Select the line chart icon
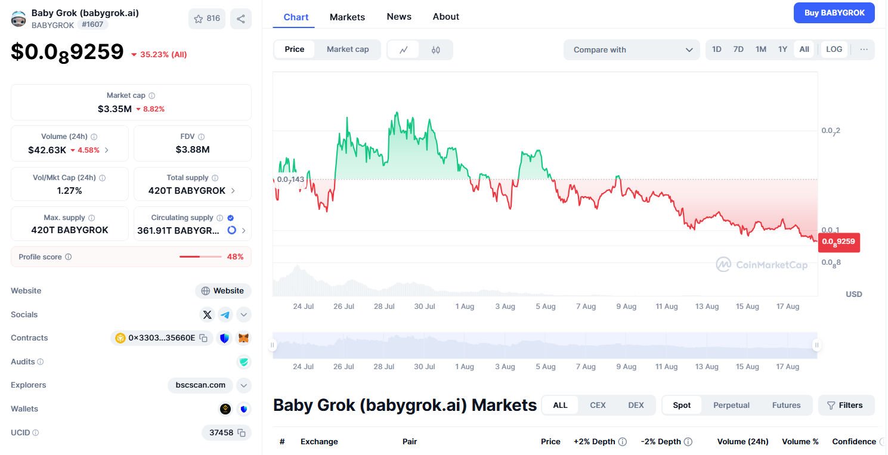Viewport: 888px width, 455px height. [x=404, y=50]
